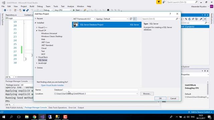The width and height of the screenshot is (214, 120).
Task: Switch to Data Tools Operations tab
Action: 58,108
